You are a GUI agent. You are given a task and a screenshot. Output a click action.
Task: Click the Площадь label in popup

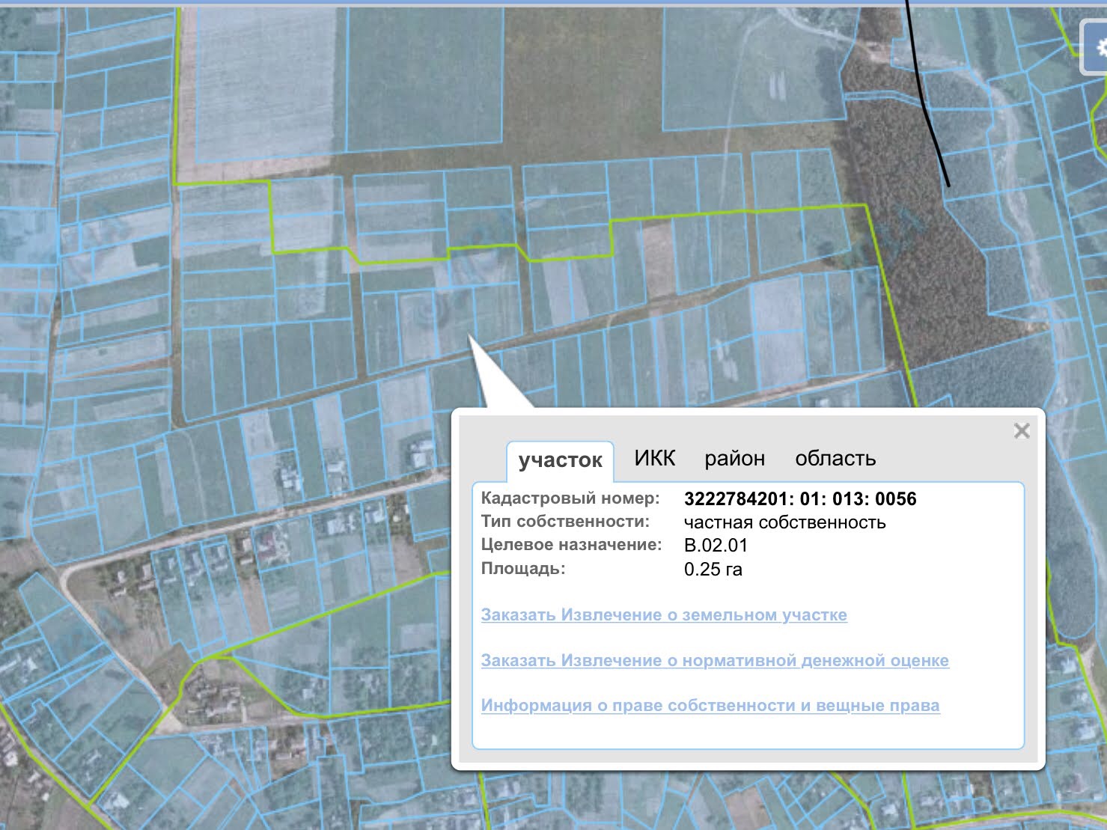tap(523, 569)
